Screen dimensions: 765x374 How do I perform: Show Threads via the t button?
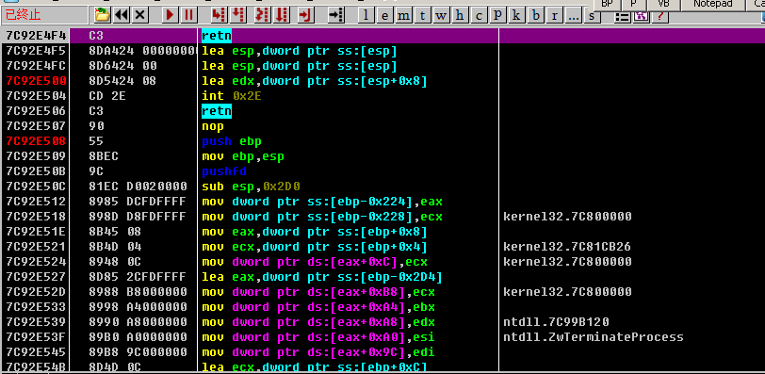tap(422, 15)
